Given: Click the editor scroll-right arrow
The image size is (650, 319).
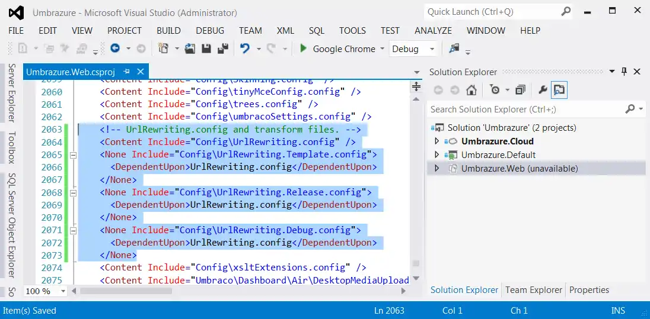Looking at the screenshot, I should point(403,291).
